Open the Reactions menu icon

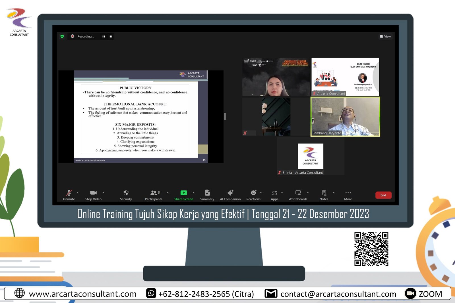point(253,193)
